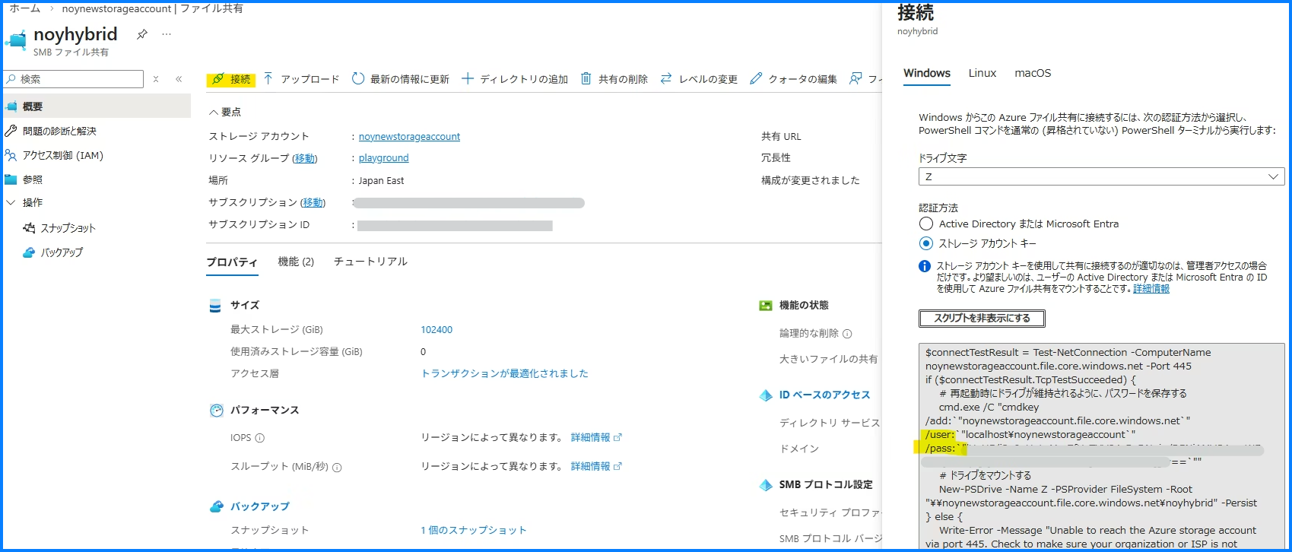Click the noynewstorageaccount | ファイル共有 breadcrumb
This screenshot has height=552, width=1292.
pos(153,8)
